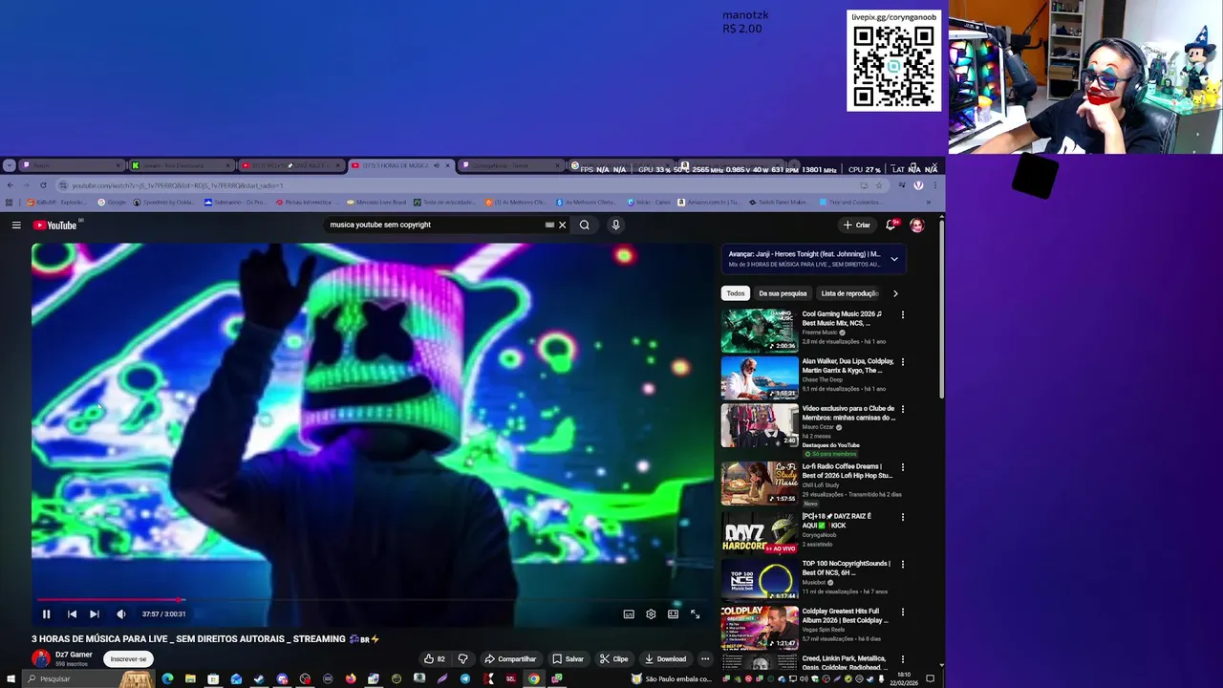1223x688 pixels.
Task: Select the Lista de reprodução chip
Action: (x=849, y=293)
